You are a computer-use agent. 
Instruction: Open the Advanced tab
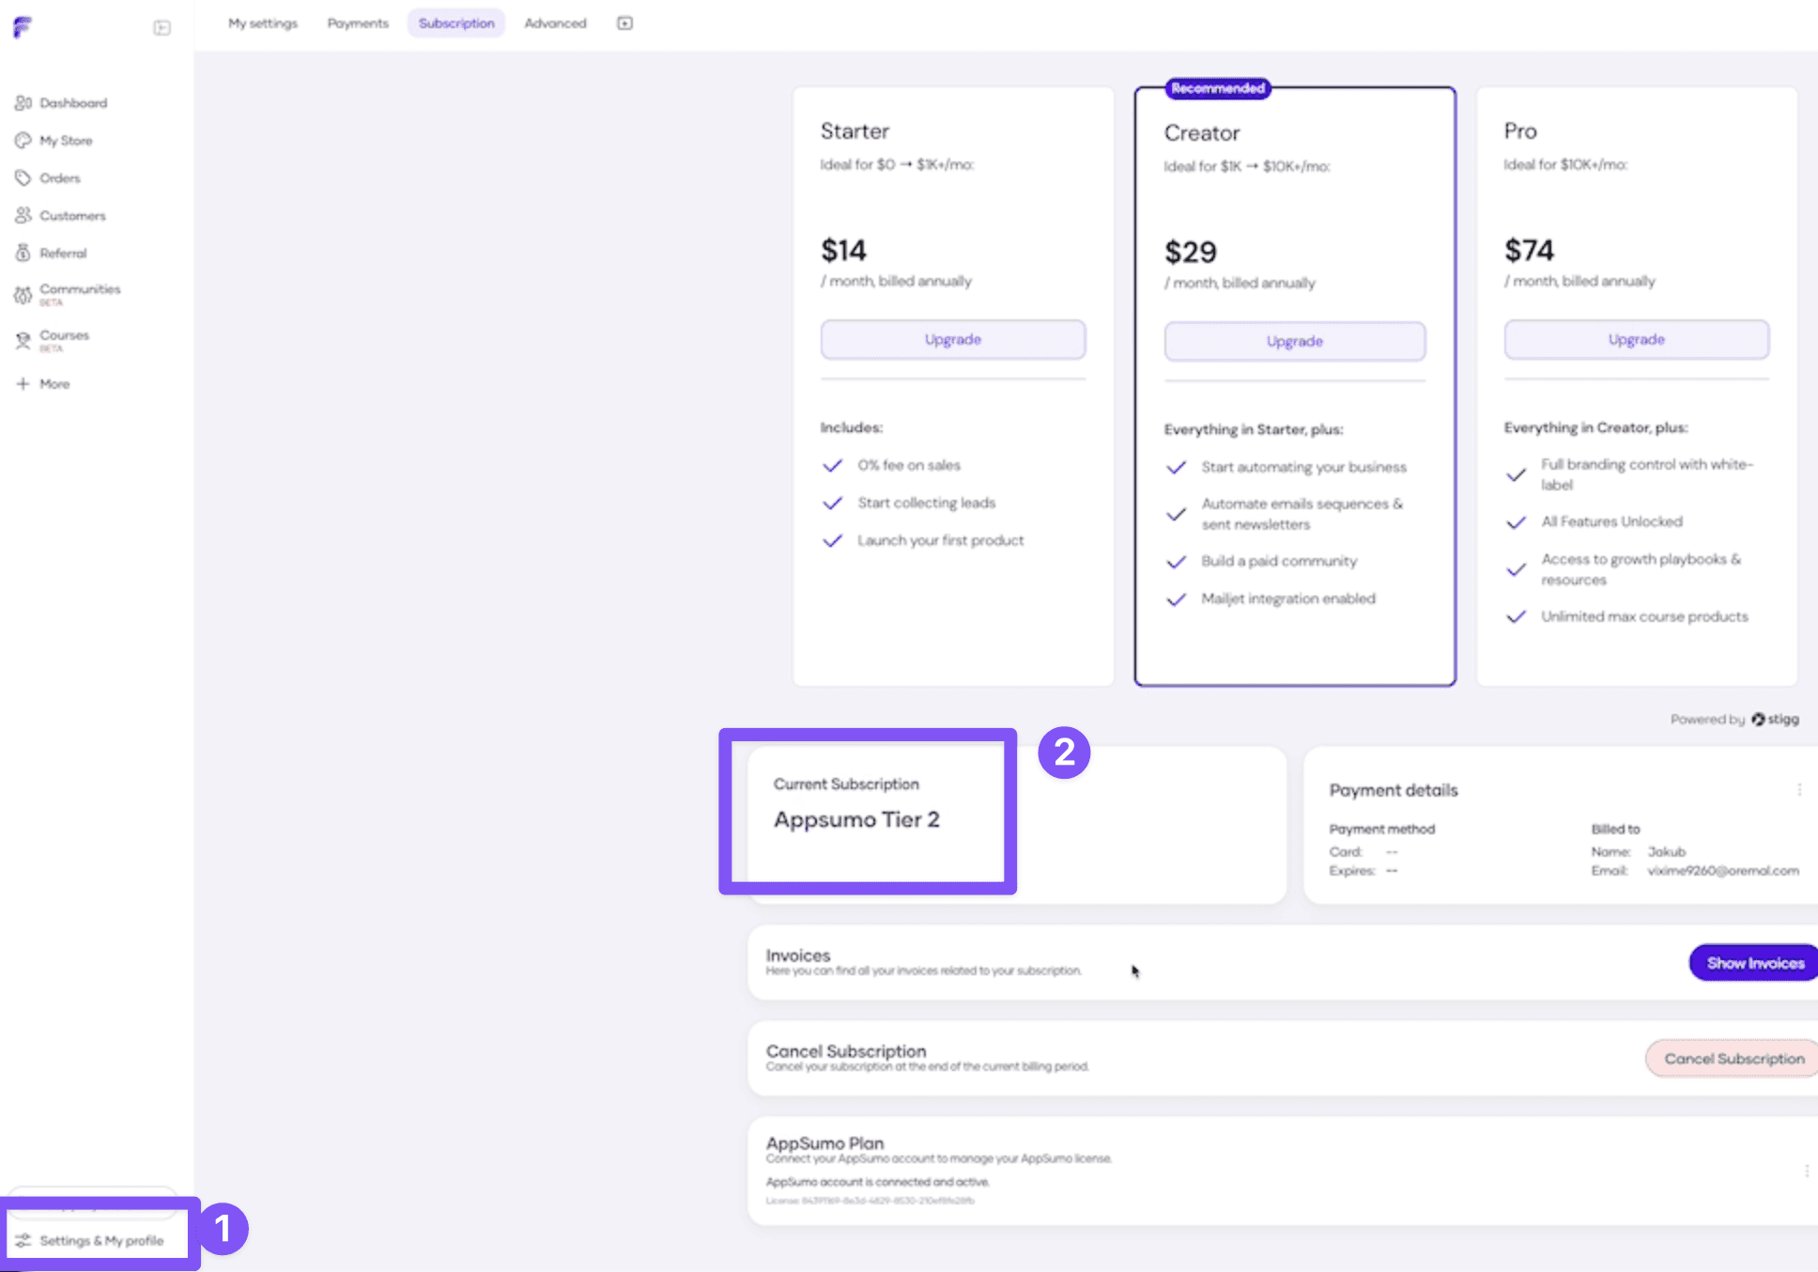pos(555,23)
